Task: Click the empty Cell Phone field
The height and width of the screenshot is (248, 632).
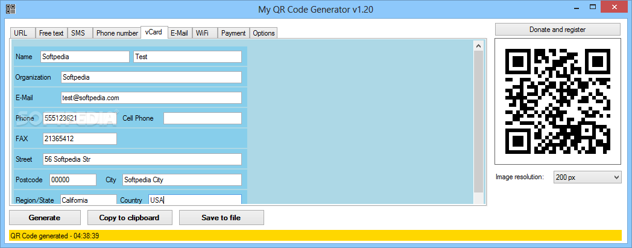Action: 203,118
